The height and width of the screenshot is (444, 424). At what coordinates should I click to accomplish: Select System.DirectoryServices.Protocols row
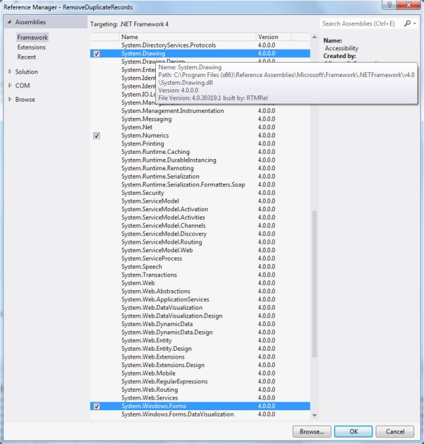(x=200, y=45)
